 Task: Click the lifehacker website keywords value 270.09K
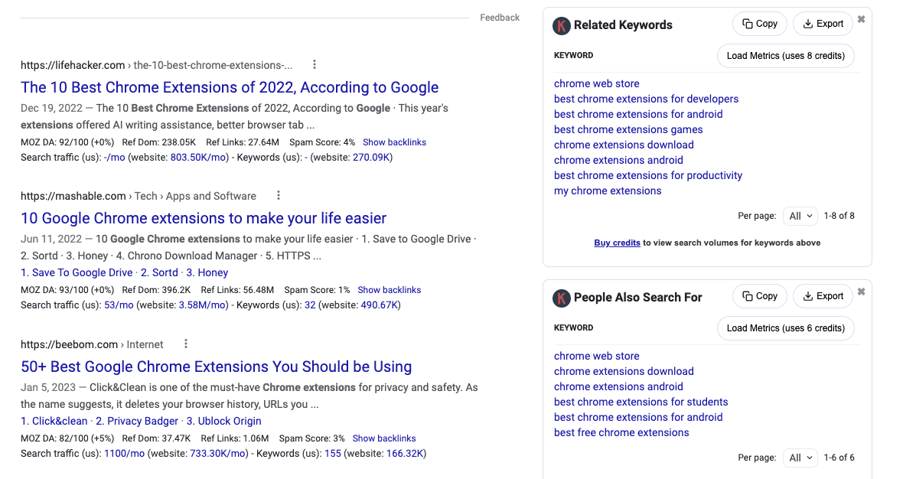371,158
